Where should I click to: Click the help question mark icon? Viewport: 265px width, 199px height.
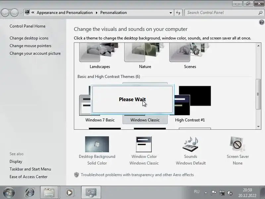coord(261,22)
